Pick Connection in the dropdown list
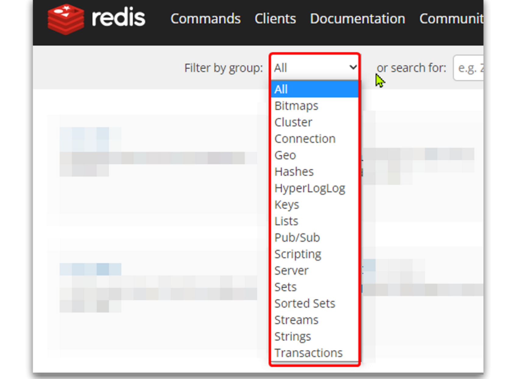The width and height of the screenshot is (527, 379). tap(315, 139)
